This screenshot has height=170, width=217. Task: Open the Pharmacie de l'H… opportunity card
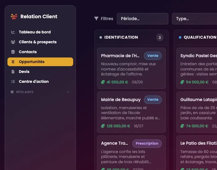pyautogui.click(x=131, y=68)
